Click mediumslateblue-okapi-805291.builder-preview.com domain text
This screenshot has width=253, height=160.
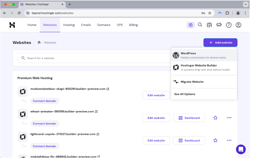click(68, 89)
